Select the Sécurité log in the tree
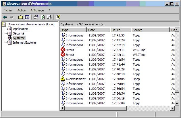The height and width of the screenshot is (118, 181). (18, 33)
